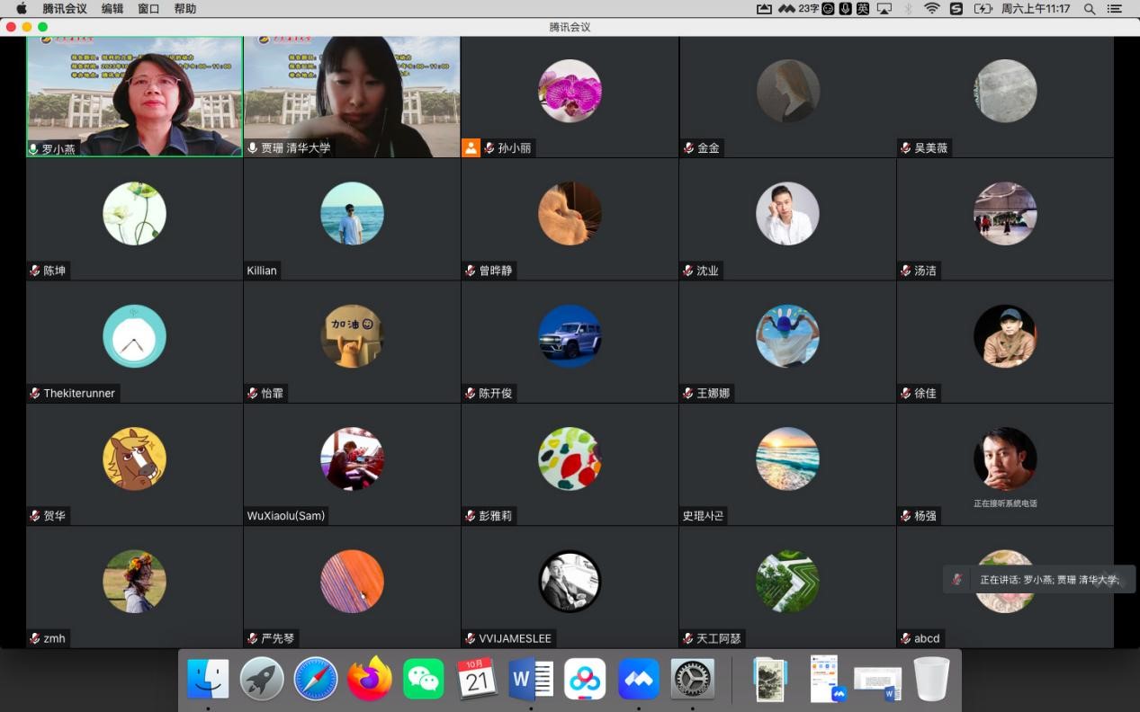The image size is (1140, 712).
Task: Open the 编辑 menu
Action: coord(112,9)
